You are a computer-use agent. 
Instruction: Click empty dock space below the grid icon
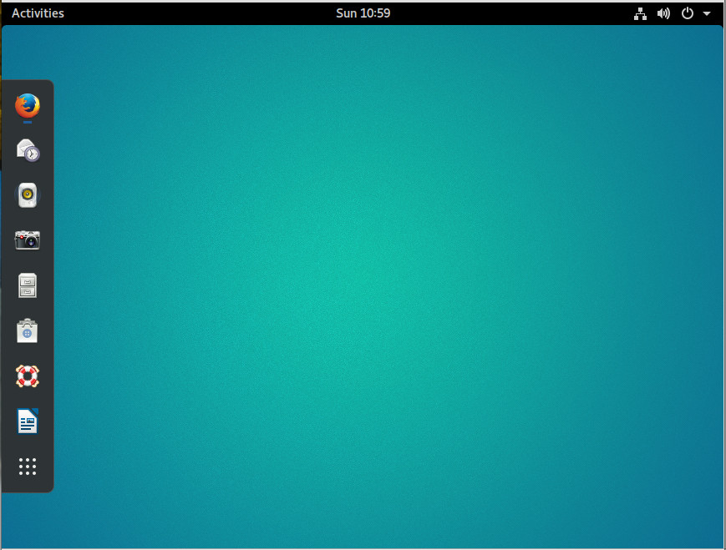coord(28,486)
